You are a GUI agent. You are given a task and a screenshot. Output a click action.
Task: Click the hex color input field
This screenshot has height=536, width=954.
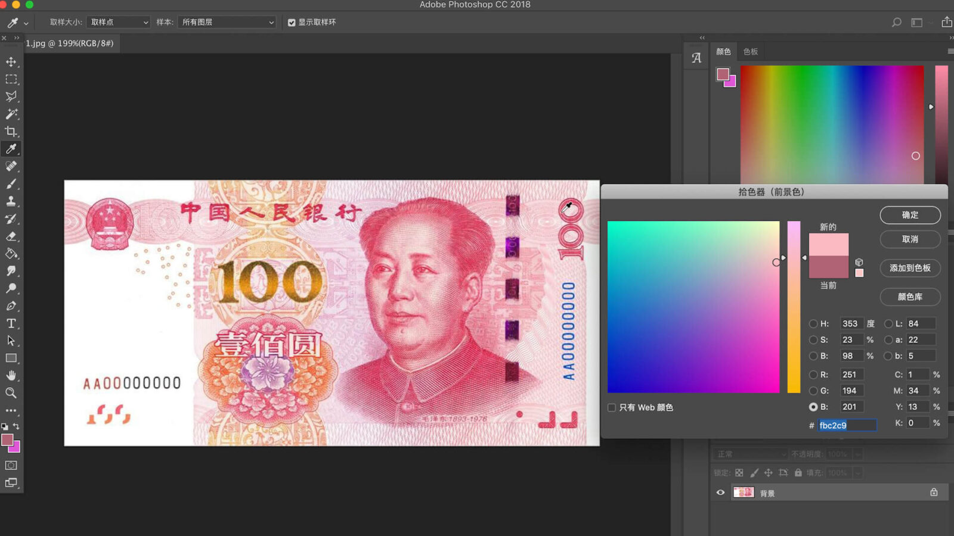click(847, 425)
